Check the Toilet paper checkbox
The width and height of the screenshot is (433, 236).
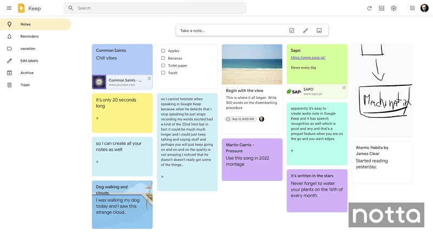pyautogui.click(x=163, y=65)
